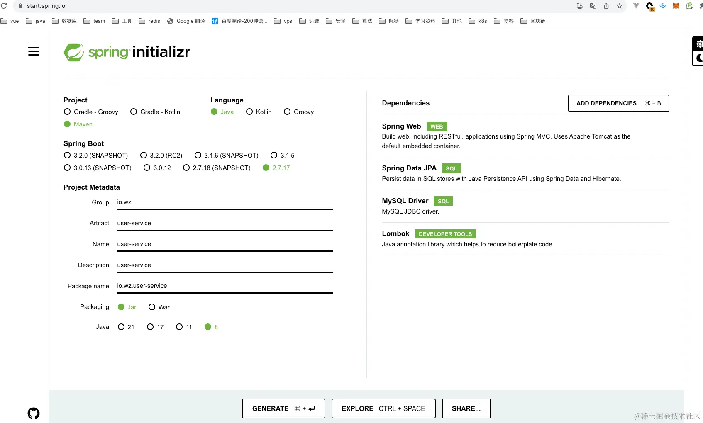This screenshot has width=703, height=423.
Task: Click the GENERATE button
Action: (x=283, y=408)
